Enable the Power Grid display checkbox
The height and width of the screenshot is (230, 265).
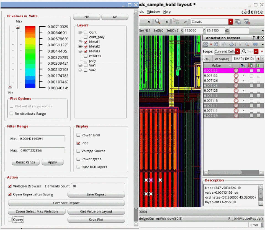(x=78, y=135)
